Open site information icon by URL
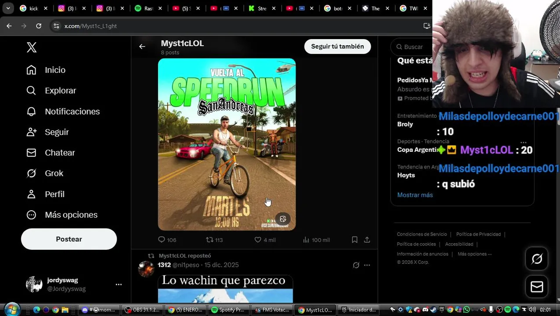Viewport: 560px width, 316px height. click(x=56, y=26)
